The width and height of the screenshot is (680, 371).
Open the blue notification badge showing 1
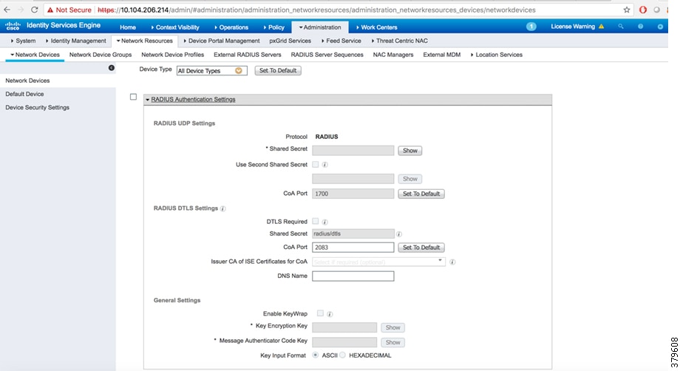pos(531,27)
